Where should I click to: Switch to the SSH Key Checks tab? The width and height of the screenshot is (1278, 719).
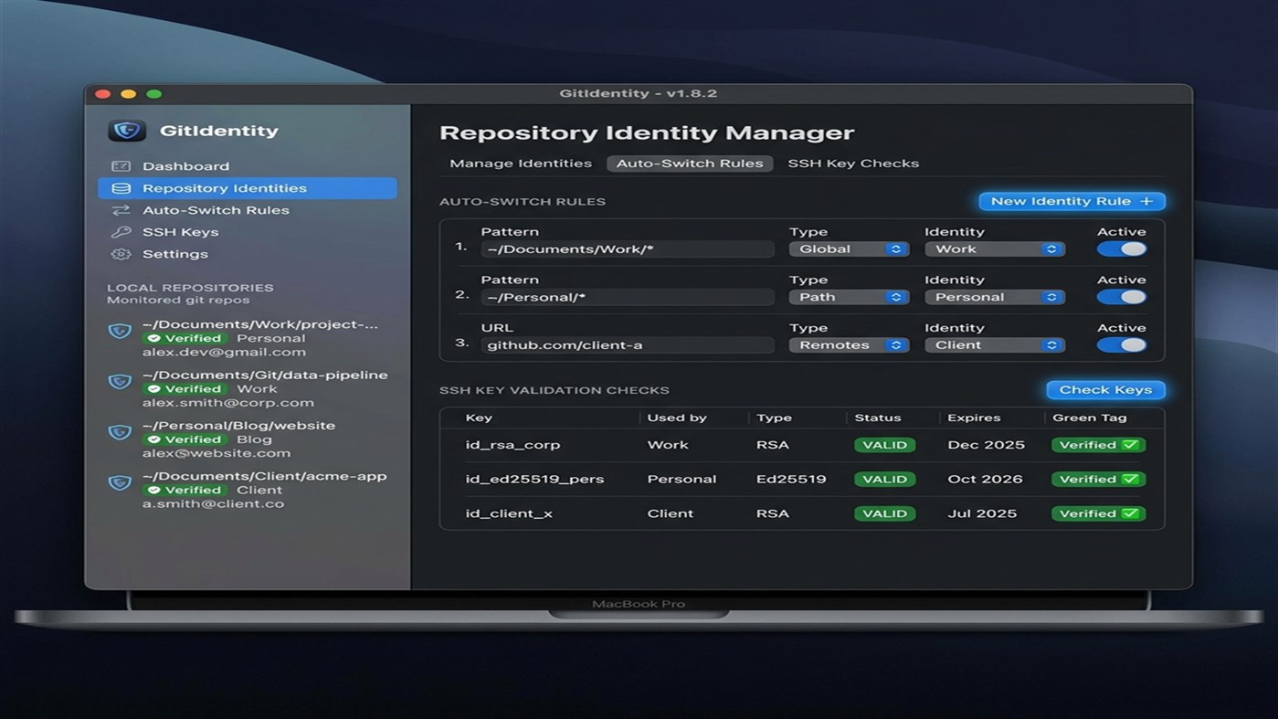click(853, 164)
